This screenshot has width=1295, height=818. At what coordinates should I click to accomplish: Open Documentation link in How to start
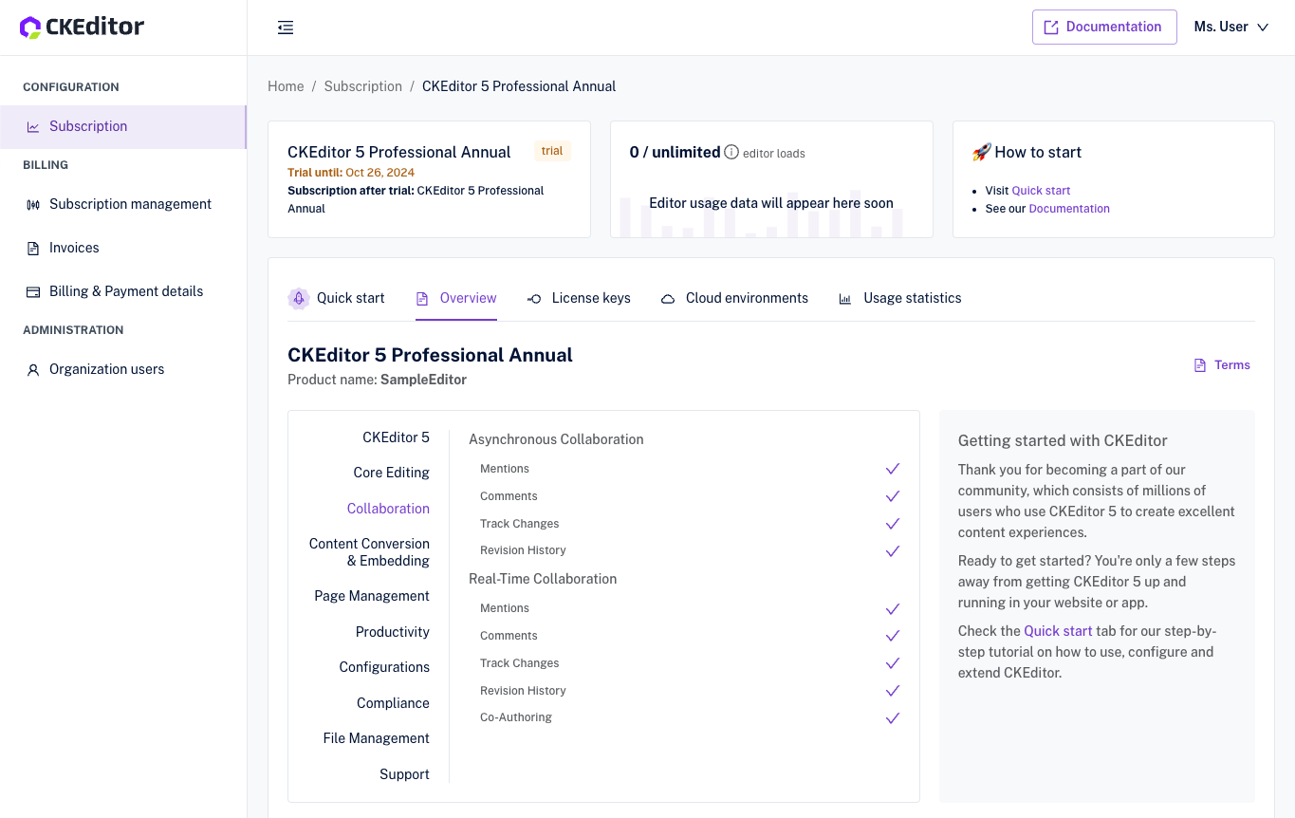[1069, 209]
